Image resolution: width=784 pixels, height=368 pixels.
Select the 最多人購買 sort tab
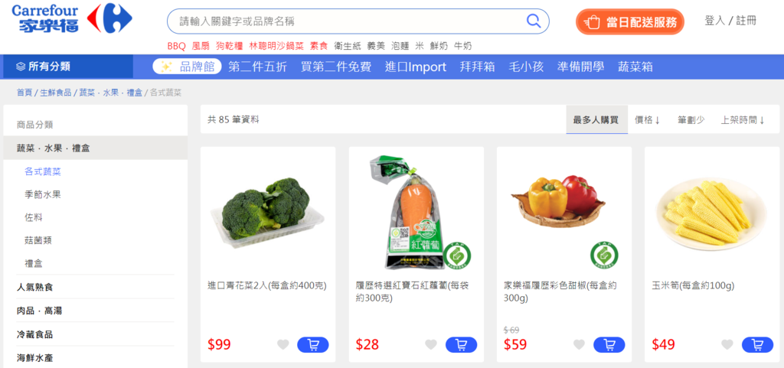pyautogui.click(x=596, y=120)
